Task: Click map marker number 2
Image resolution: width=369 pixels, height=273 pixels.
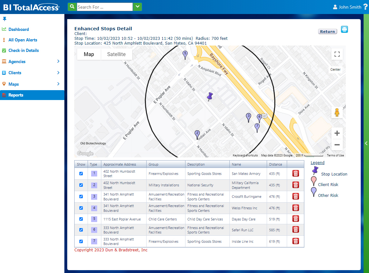Action: click(x=197, y=135)
